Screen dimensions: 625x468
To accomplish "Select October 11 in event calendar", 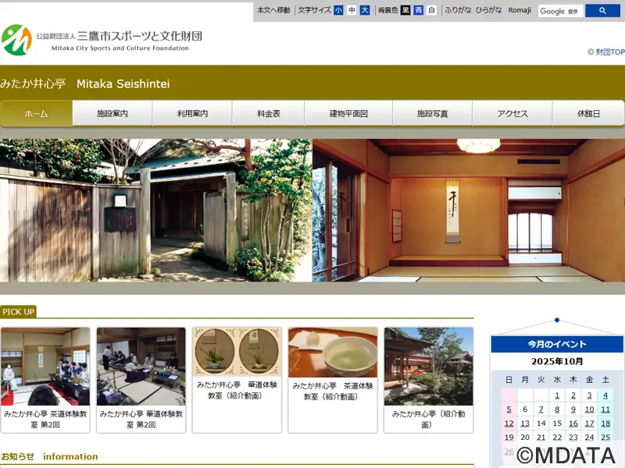I will 605,409.
